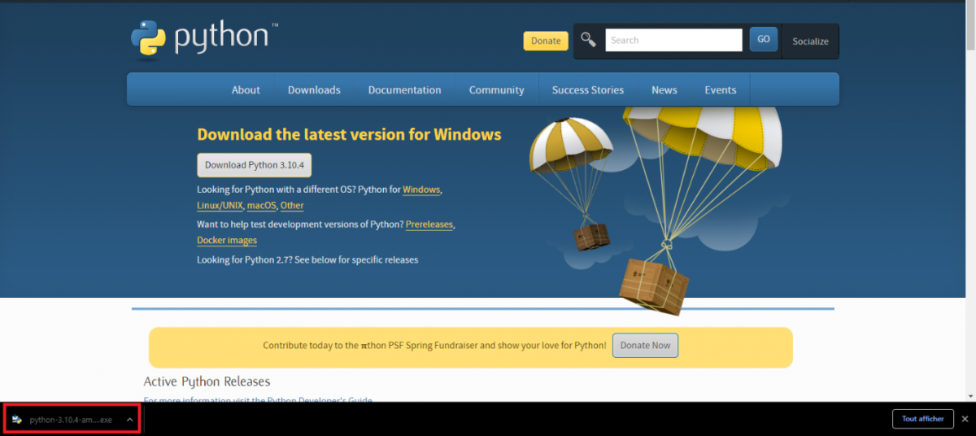
Task: Click the Donate Now button
Action: click(x=645, y=345)
